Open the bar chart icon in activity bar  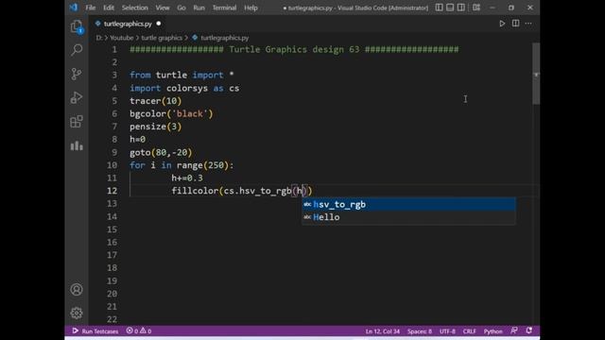tap(77, 145)
